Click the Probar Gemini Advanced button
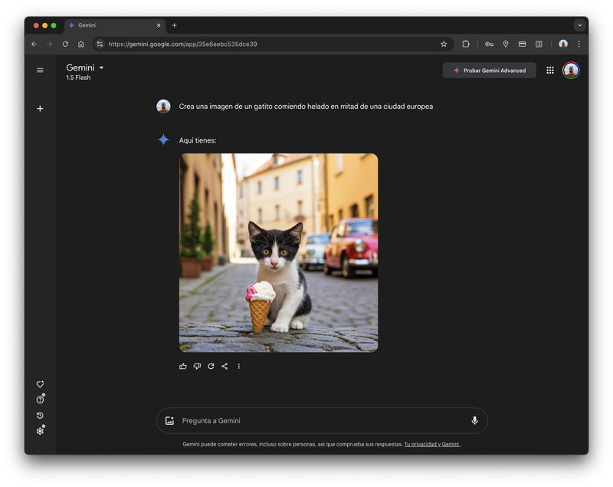 tap(489, 71)
